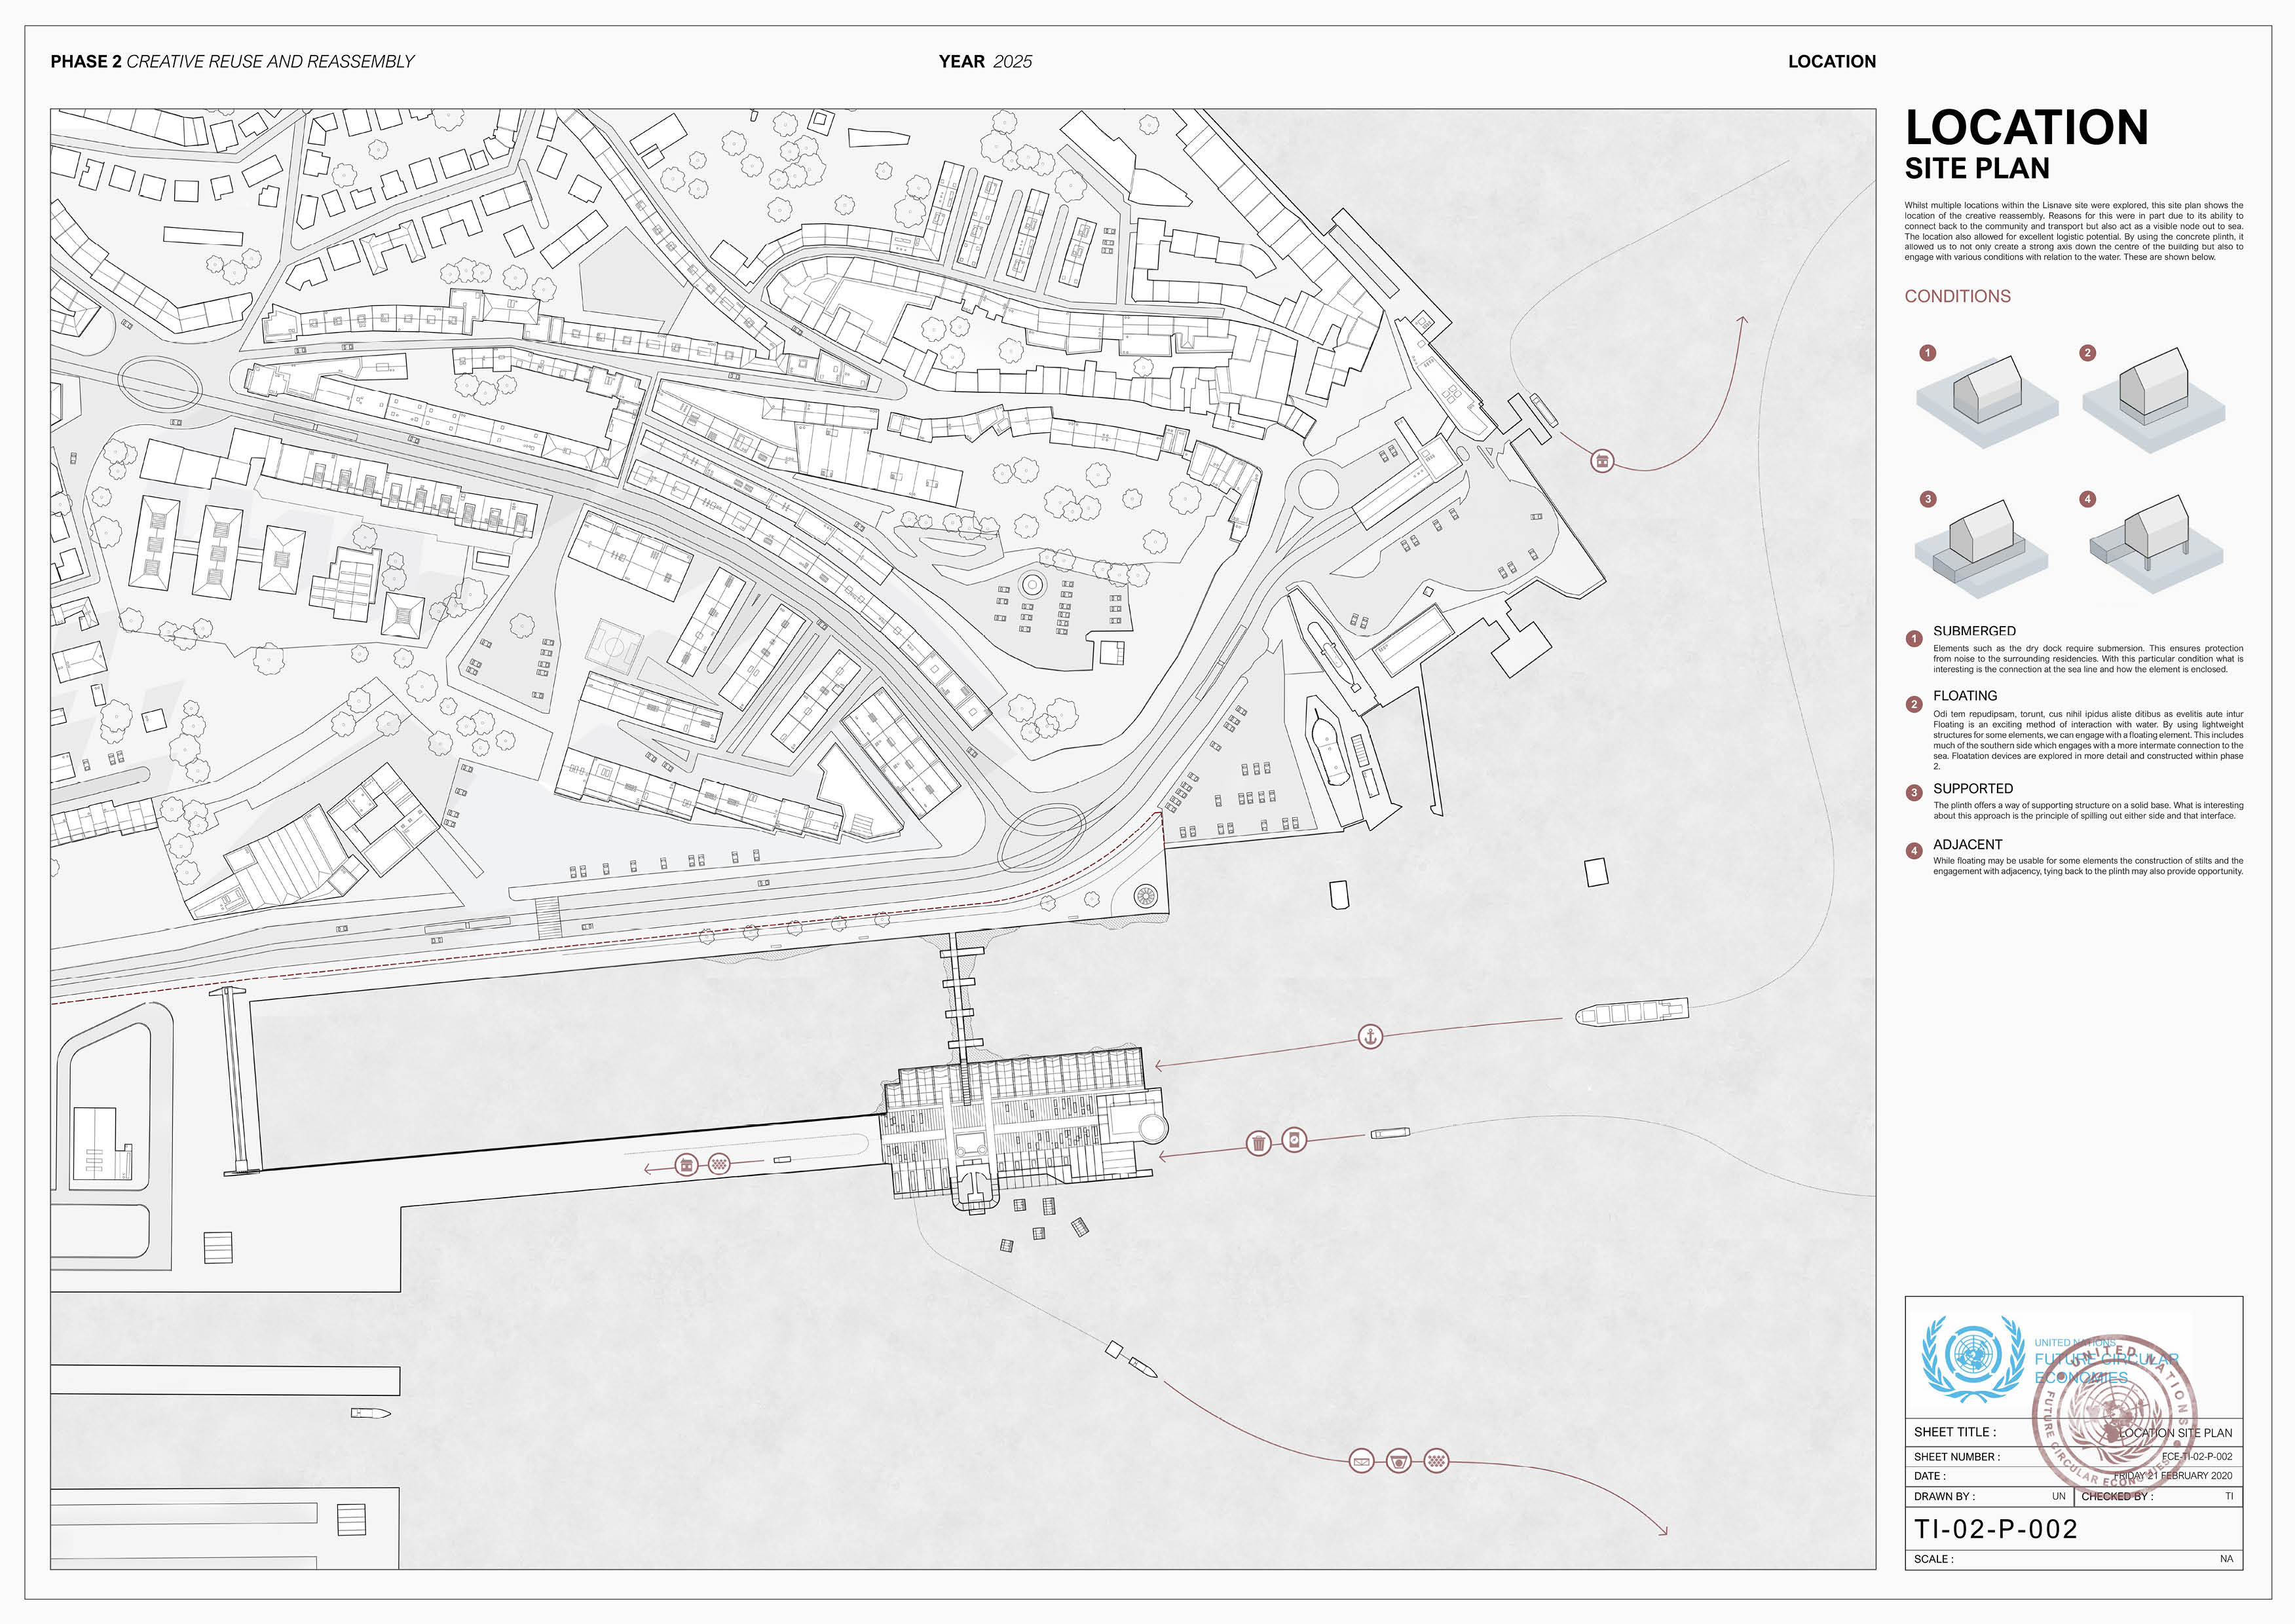The height and width of the screenshot is (1624, 2295).
Task: Click the anchor icon on the ship route
Action: (1370, 1036)
